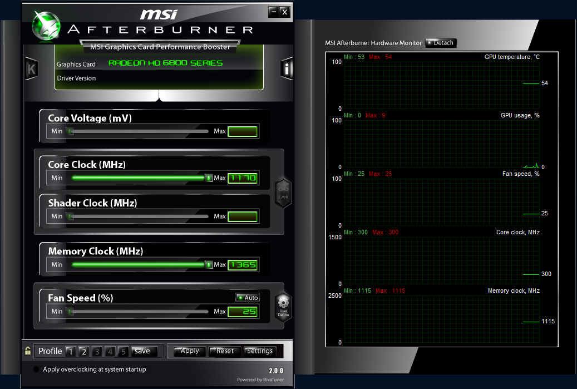Click the Save profile button
This screenshot has width=577, height=389.
tap(144, 351)
